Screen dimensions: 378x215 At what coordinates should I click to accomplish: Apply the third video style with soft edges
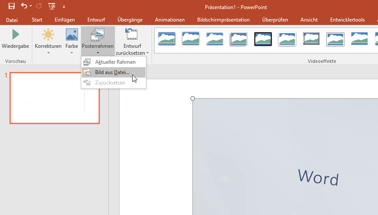pos(215,39)
